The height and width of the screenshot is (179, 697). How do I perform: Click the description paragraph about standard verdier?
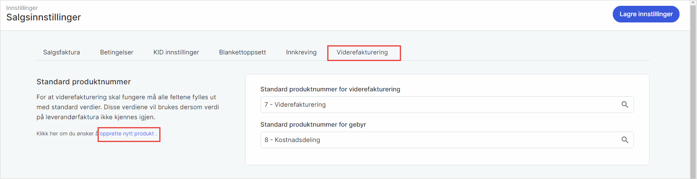click(x=128, y=107)
